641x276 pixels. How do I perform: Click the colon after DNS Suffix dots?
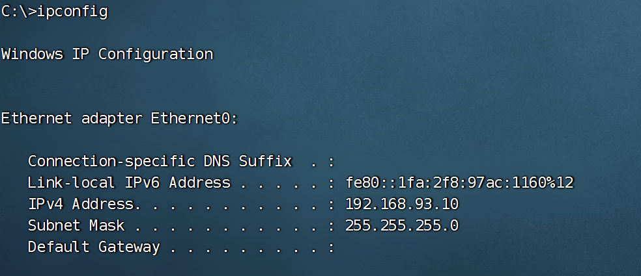click(x=332, y=162)
